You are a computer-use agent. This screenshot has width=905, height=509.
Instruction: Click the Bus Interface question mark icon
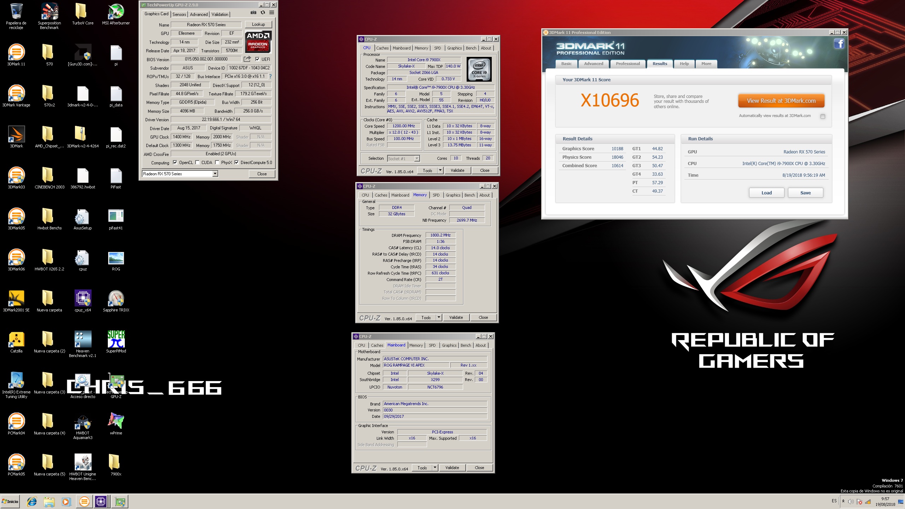(270, 76)
